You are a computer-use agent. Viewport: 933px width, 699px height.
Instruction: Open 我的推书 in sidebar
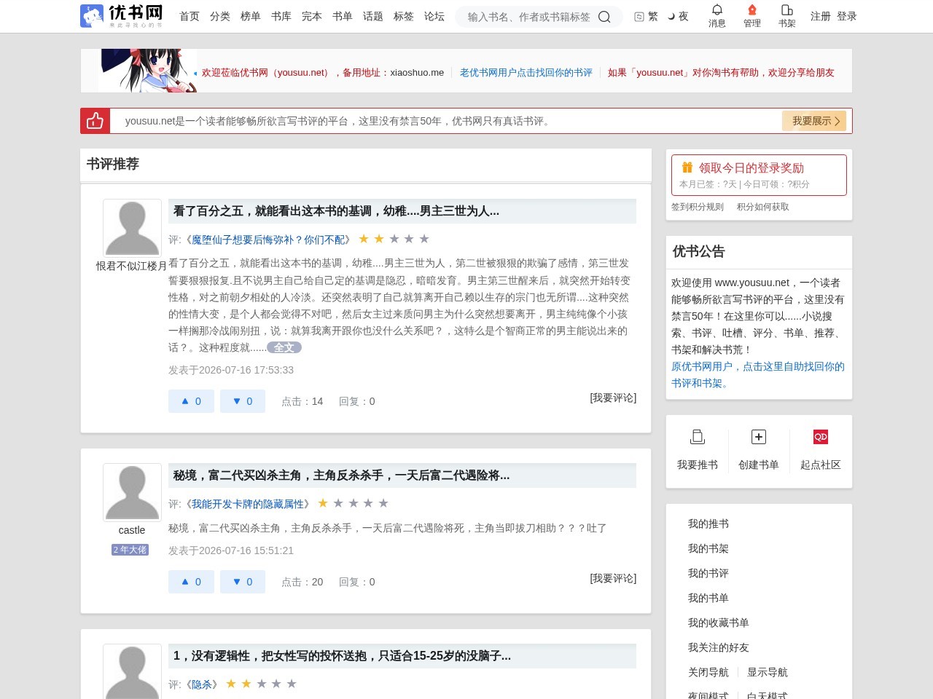click(708, 524)
